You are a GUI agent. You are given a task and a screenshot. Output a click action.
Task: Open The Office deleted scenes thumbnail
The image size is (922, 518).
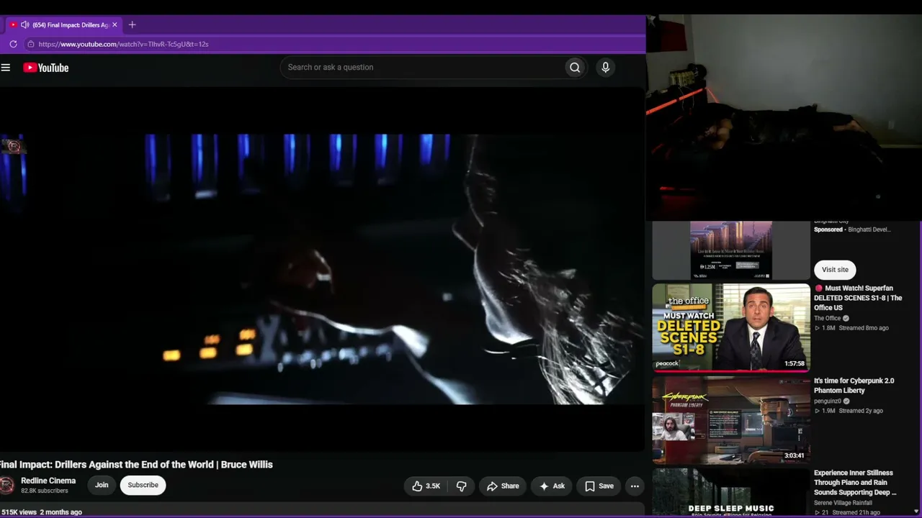[731, 327]
